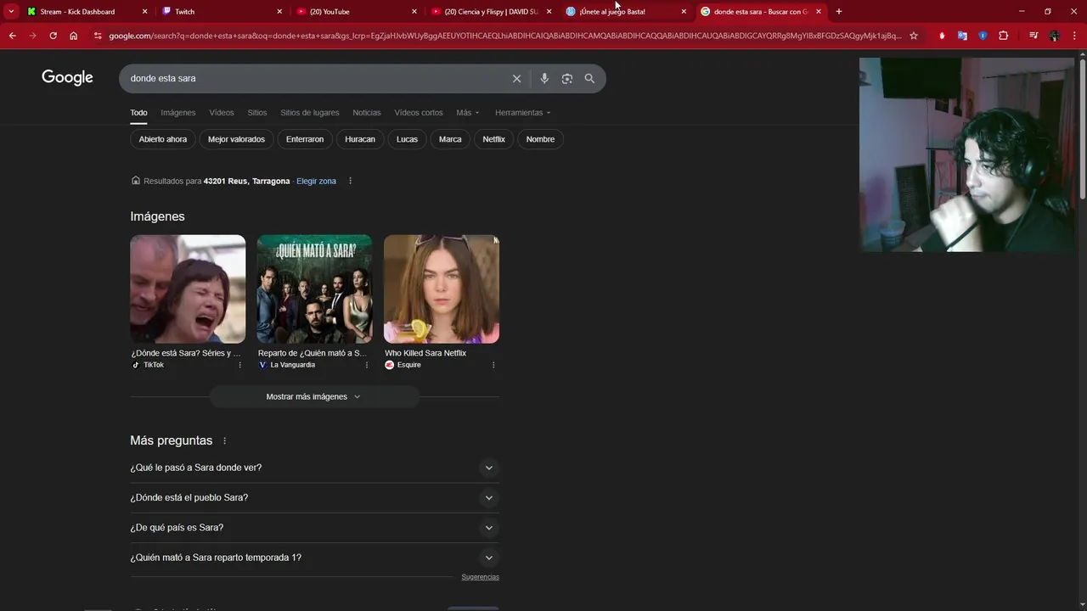This screenshot has height=611, width=1087.
Task: Open the red hand ad-blocker extension
Action: point(942,36)
